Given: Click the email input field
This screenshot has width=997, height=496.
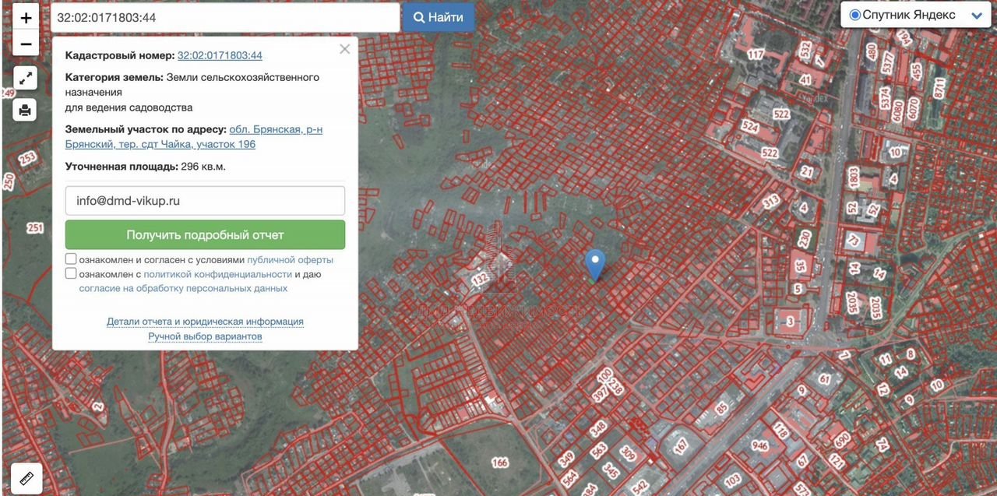Looking at the screenshot, I should (205, 201).
